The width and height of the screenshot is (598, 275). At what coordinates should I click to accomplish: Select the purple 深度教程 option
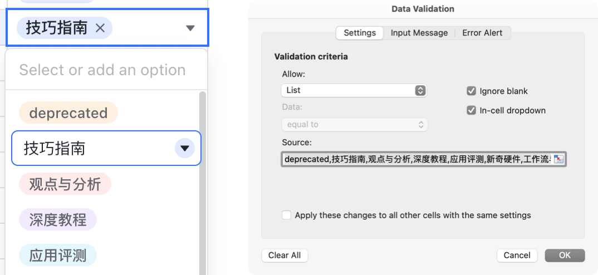(58, 220)
